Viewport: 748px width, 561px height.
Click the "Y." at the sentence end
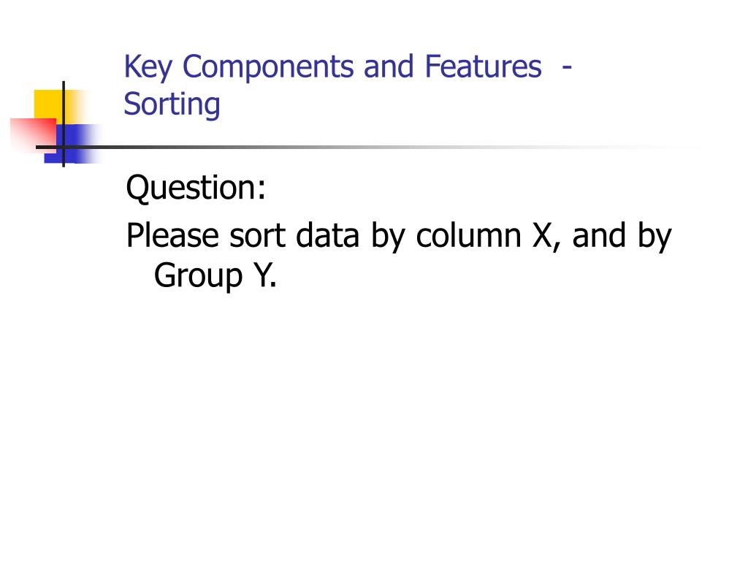[264, 275]
